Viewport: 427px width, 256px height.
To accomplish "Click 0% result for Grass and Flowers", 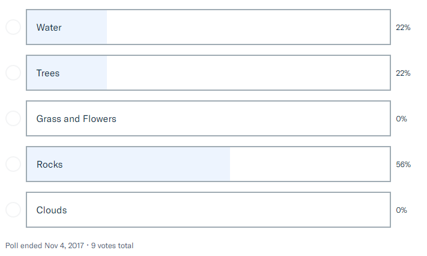I will 401,119.
